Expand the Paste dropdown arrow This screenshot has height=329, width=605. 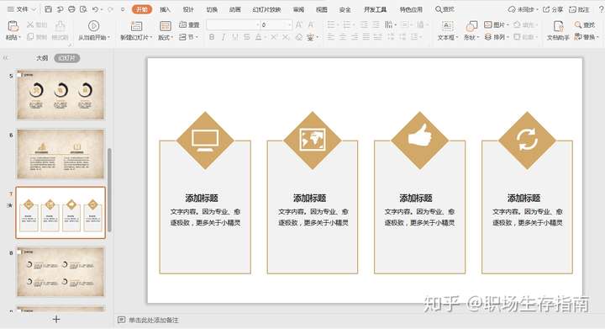click(x=20, y=38)
